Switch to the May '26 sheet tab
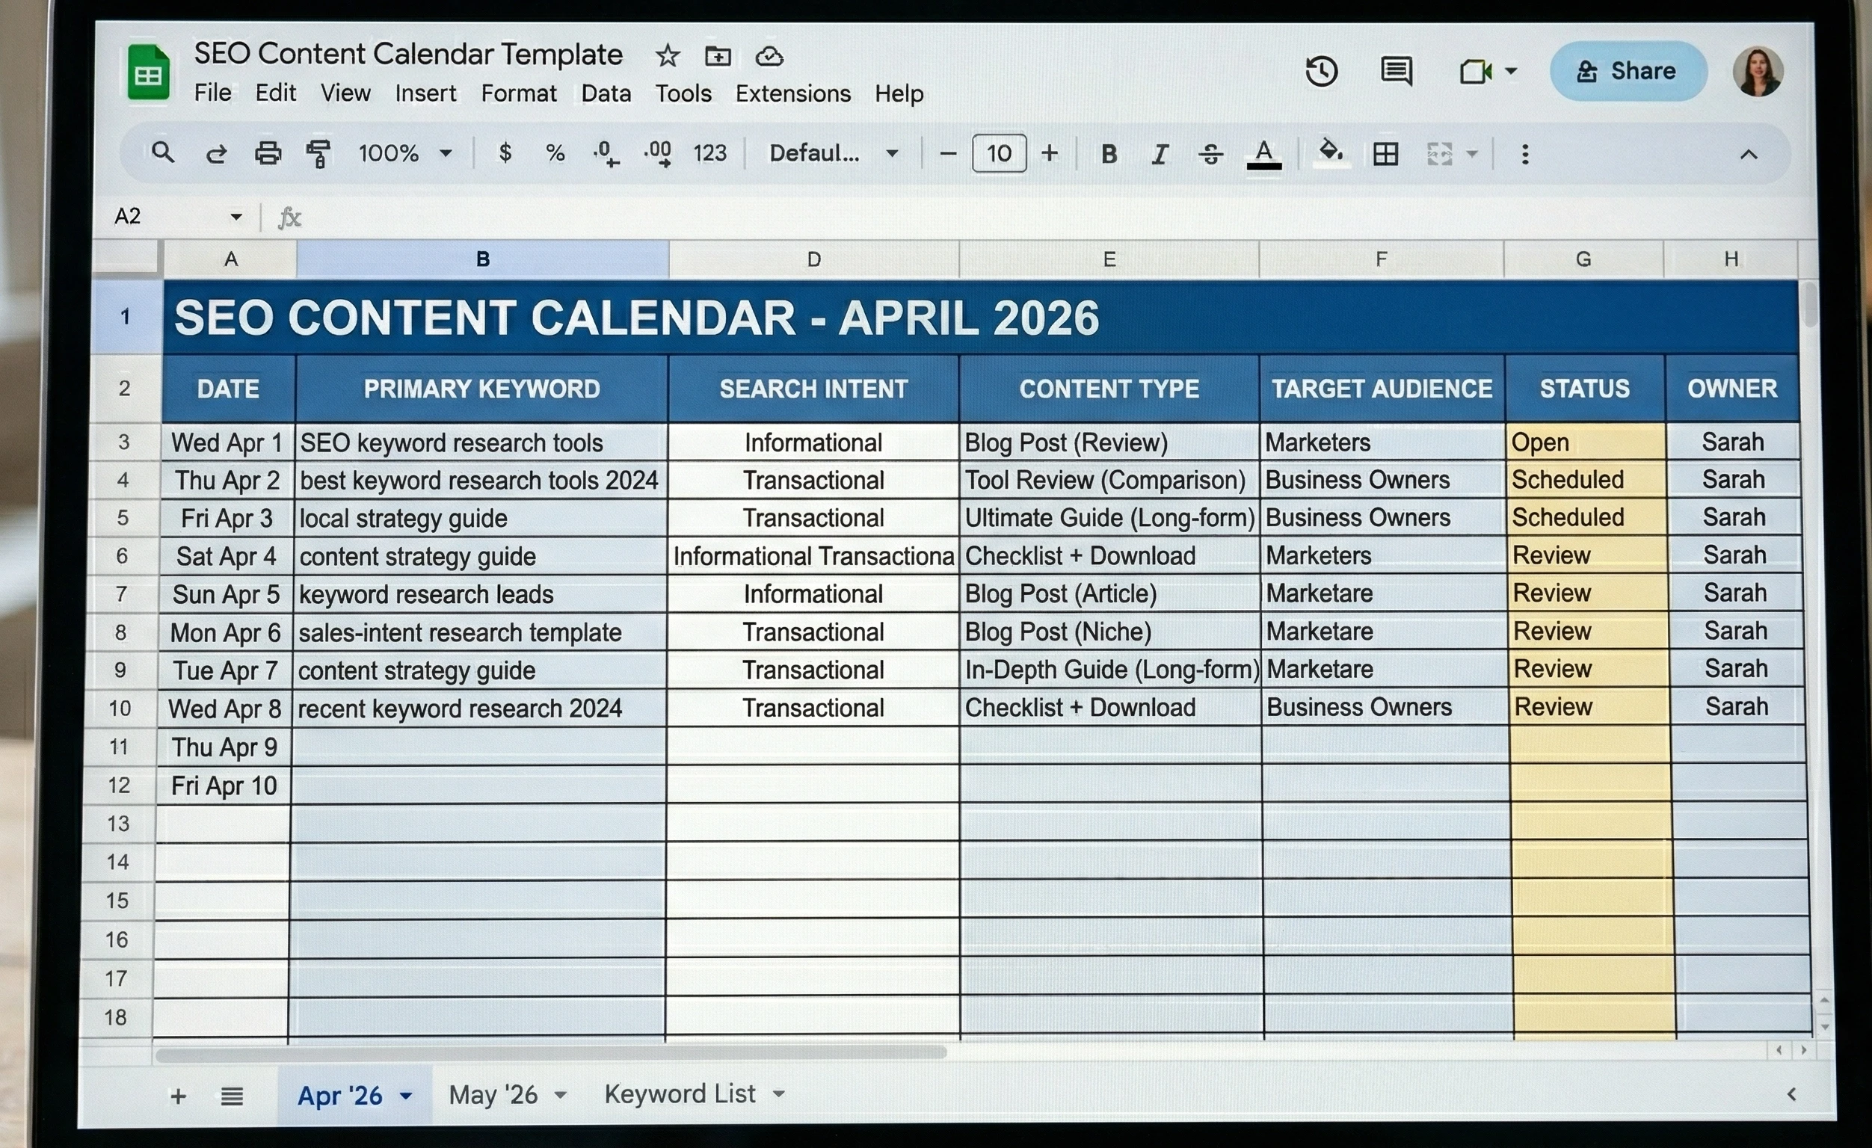1872x1148 pixels. 494,1094
